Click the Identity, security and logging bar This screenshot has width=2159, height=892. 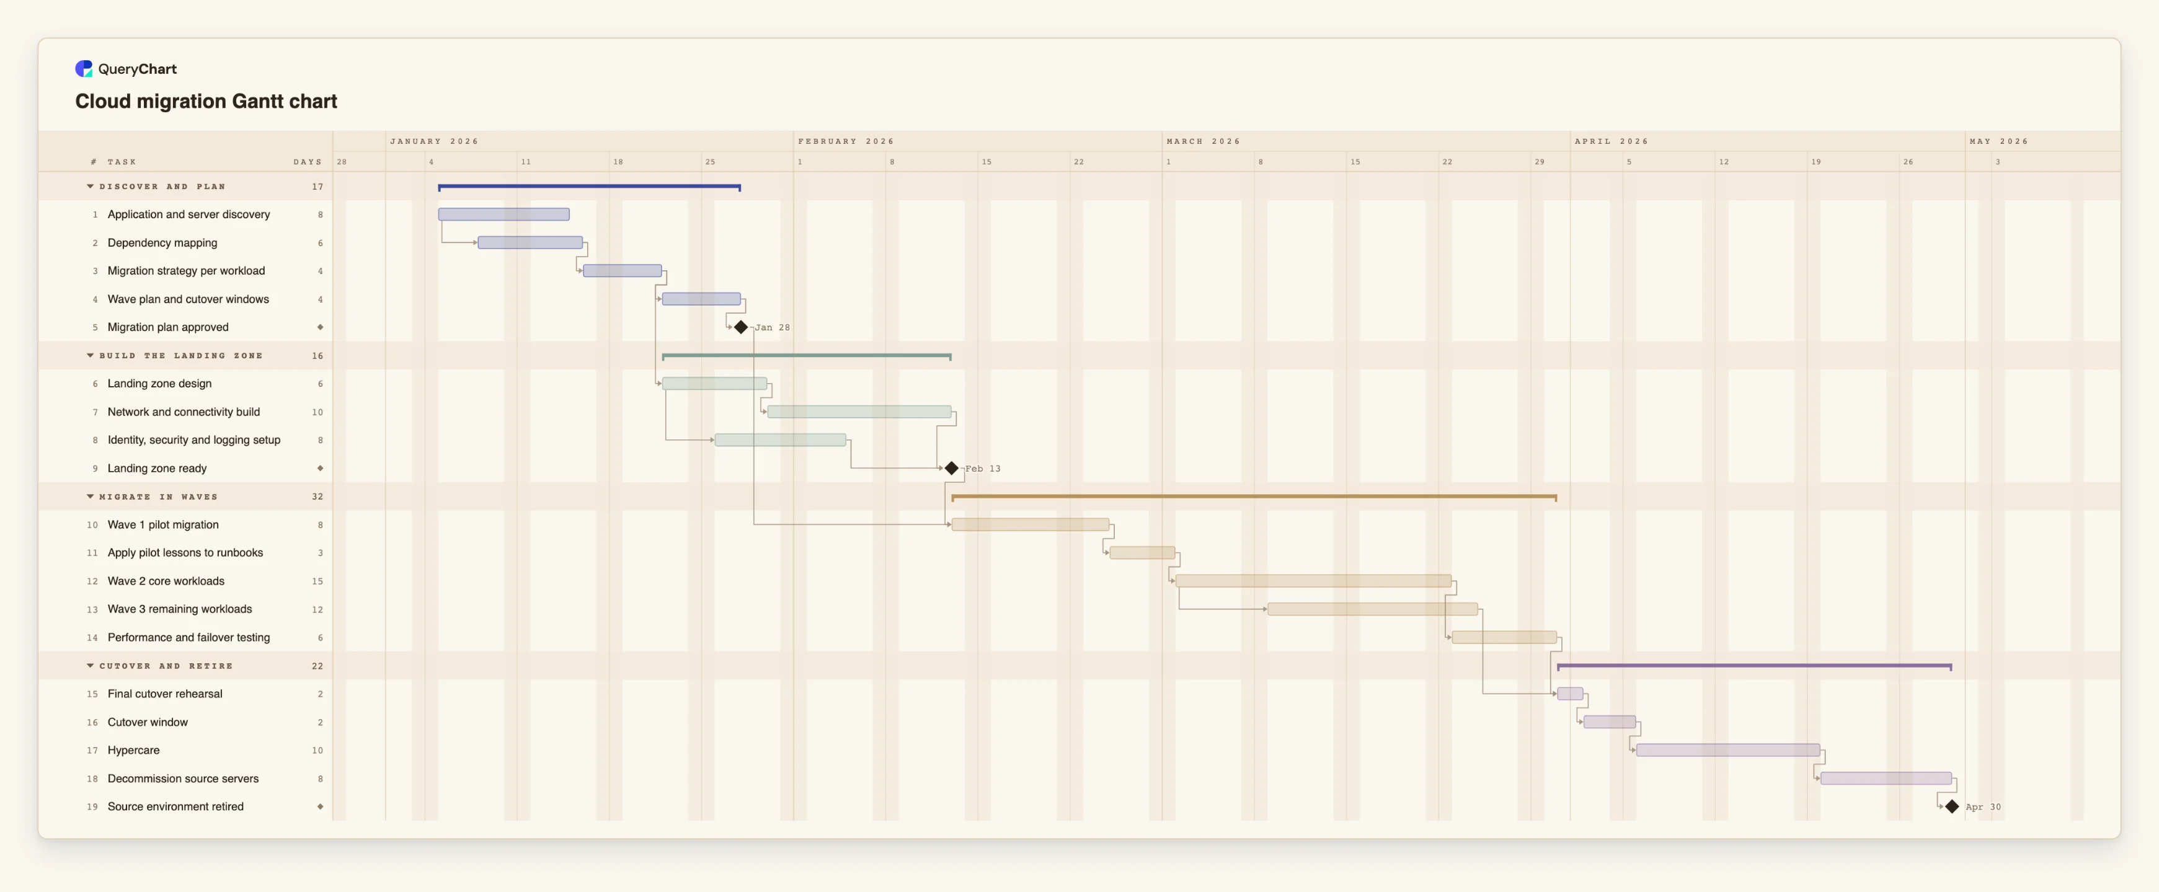tap(780, 439)
